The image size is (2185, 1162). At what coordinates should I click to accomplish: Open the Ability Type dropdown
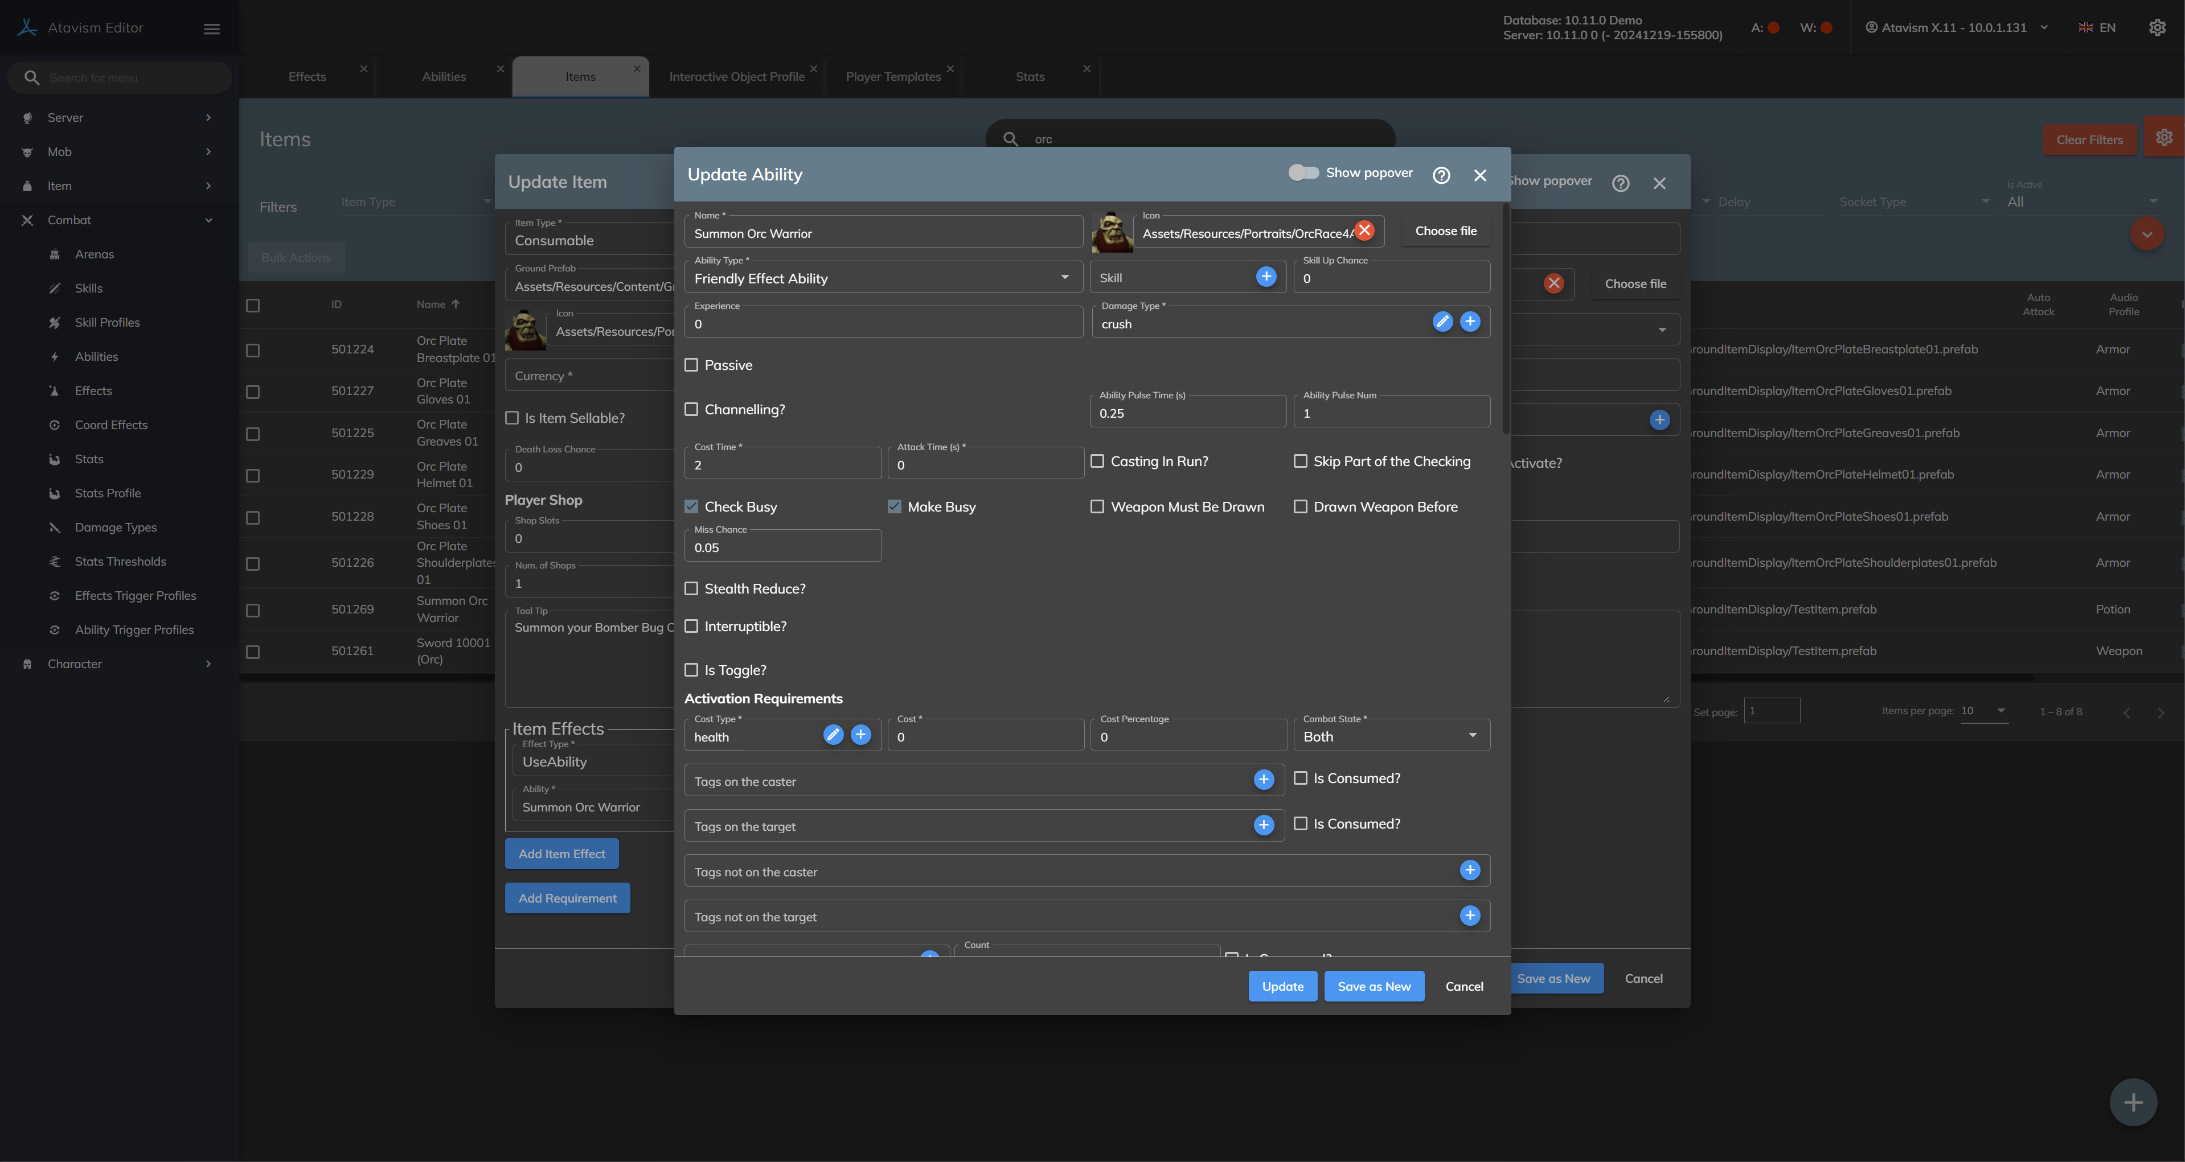coord(882,278)
